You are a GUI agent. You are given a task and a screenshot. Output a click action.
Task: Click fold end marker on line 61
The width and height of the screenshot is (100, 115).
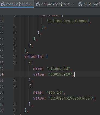coord(14,80)
